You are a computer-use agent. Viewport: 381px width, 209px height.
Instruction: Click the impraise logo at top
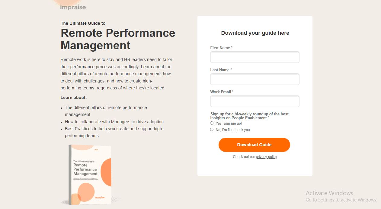(x=73, y=7)
